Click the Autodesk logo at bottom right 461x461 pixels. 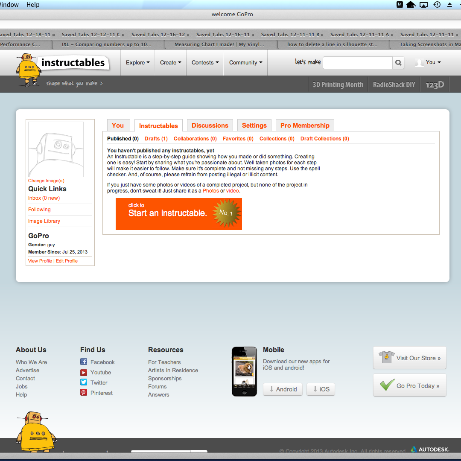point(429,449)
